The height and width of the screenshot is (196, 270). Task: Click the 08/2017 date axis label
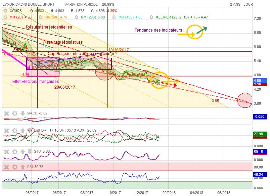click(87, 193)
